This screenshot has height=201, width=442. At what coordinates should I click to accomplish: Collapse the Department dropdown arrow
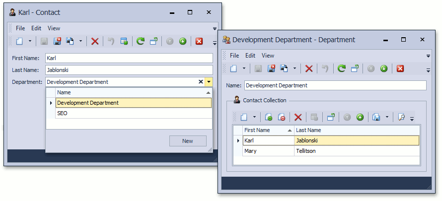click(x=209, y=82)
